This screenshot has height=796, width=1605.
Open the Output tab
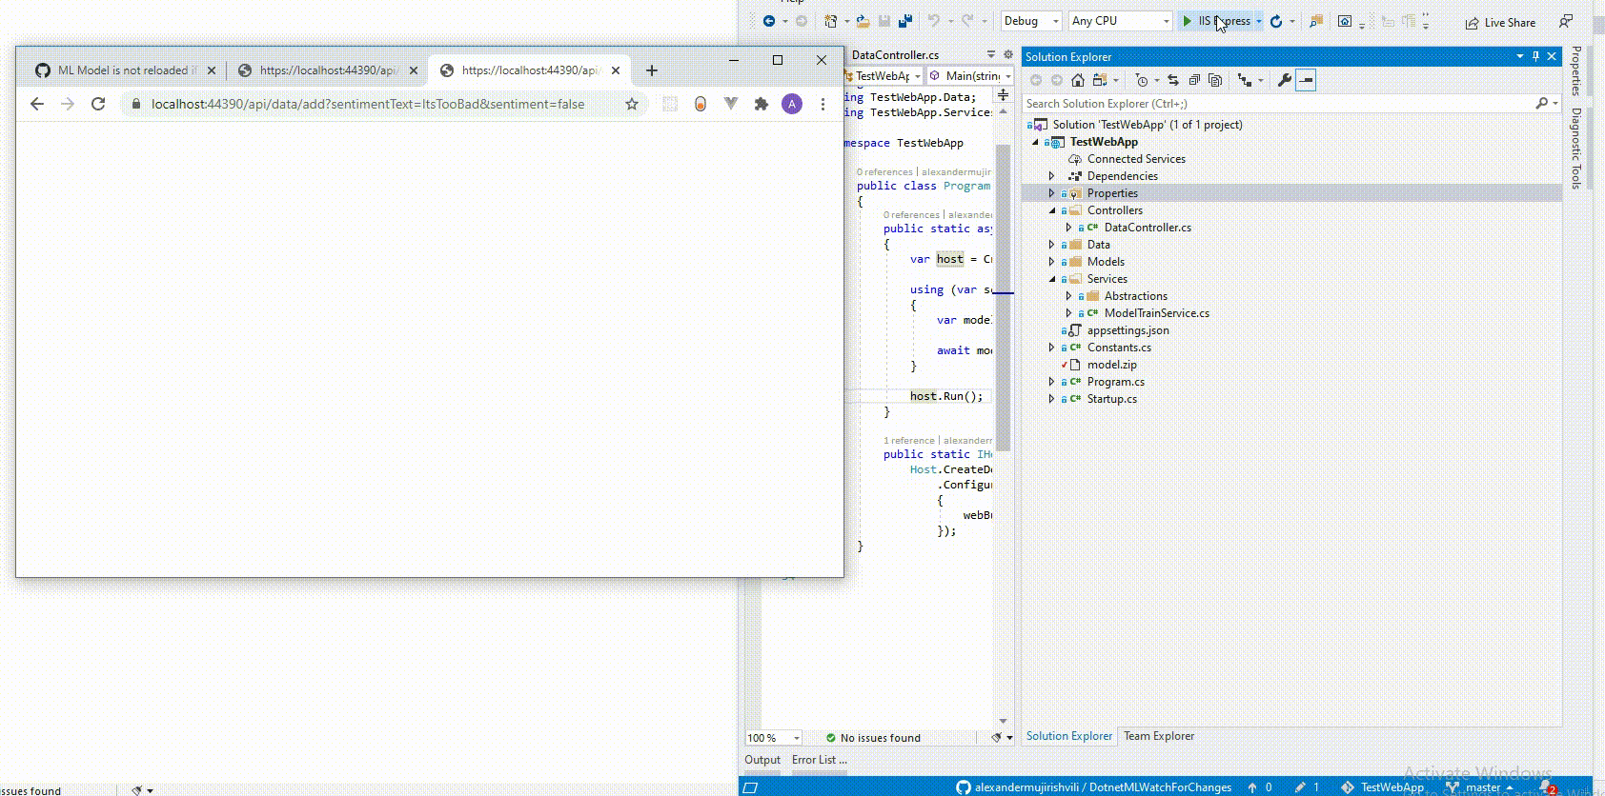click(762, 760)
